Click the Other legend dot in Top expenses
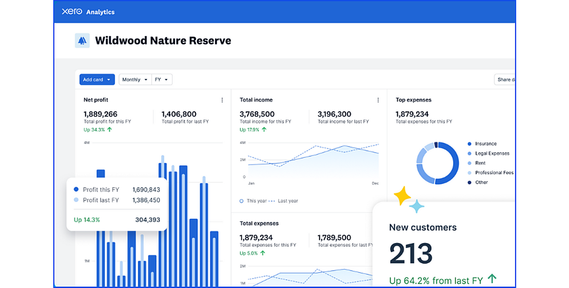This screenshot has height=288, width=569. point(469,182)
